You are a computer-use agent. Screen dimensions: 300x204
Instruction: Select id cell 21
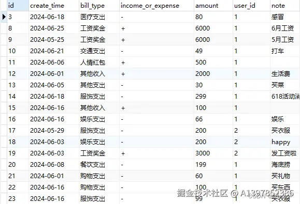point(18,176)
